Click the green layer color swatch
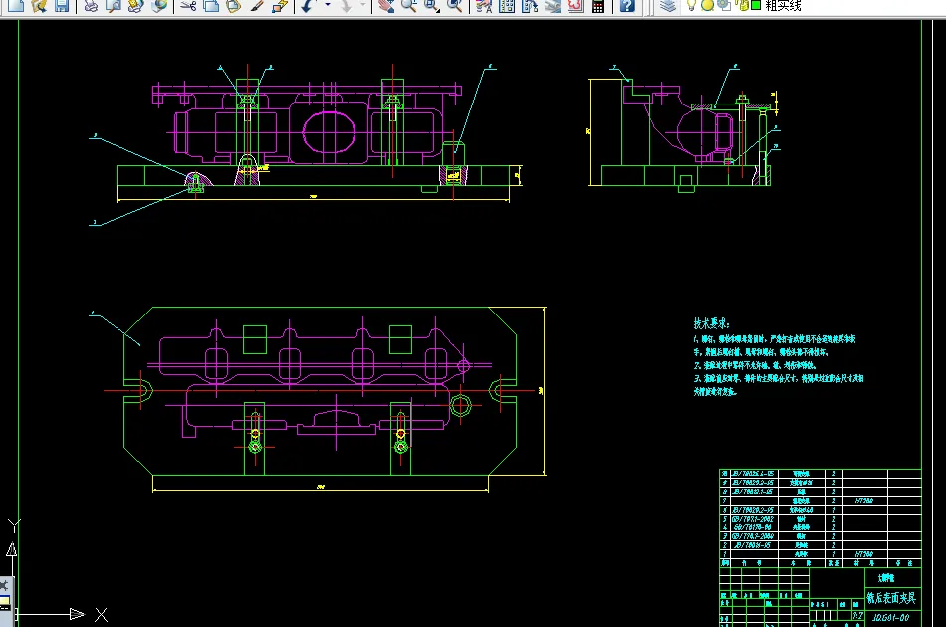Screen dimensions: 946x627 click(x=756, y=5)
